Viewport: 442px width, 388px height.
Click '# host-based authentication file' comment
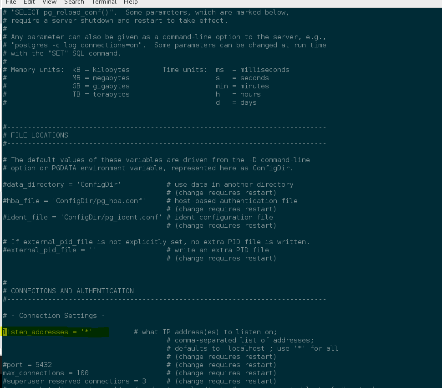[232, 201]
